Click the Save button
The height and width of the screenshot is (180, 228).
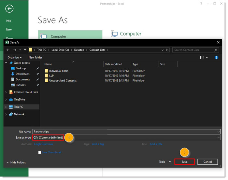point(184,162)
